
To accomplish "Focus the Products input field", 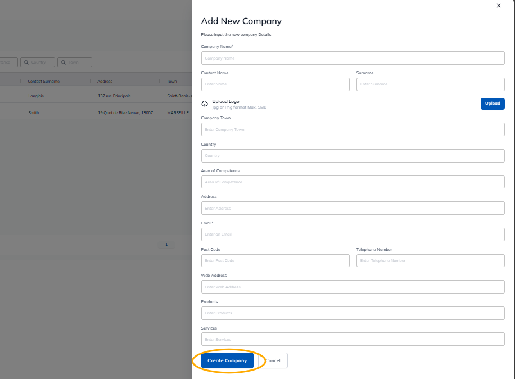I will [353, 313].
